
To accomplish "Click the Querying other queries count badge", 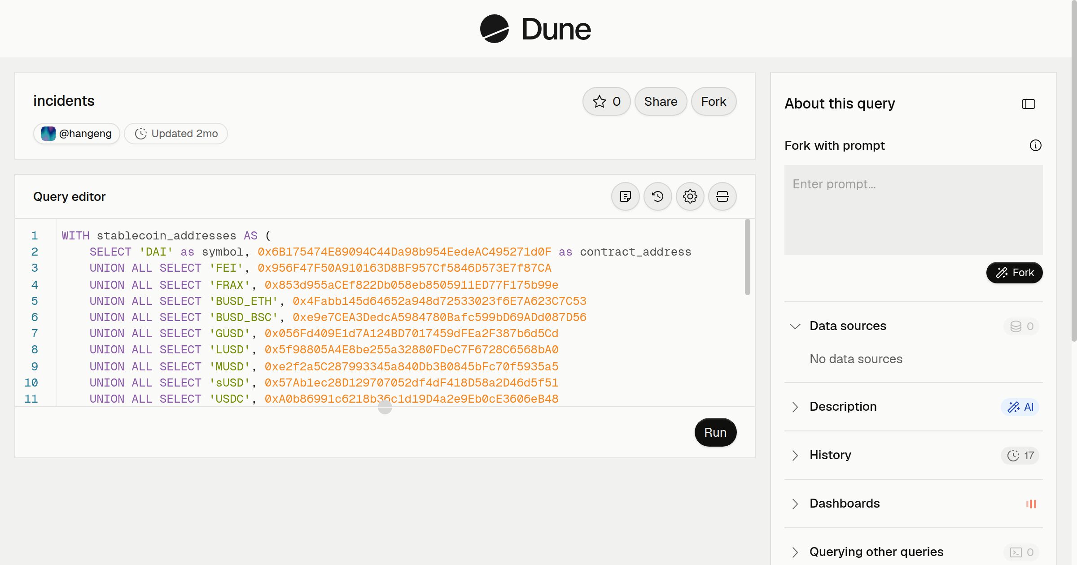I will tap(1021, 552).
